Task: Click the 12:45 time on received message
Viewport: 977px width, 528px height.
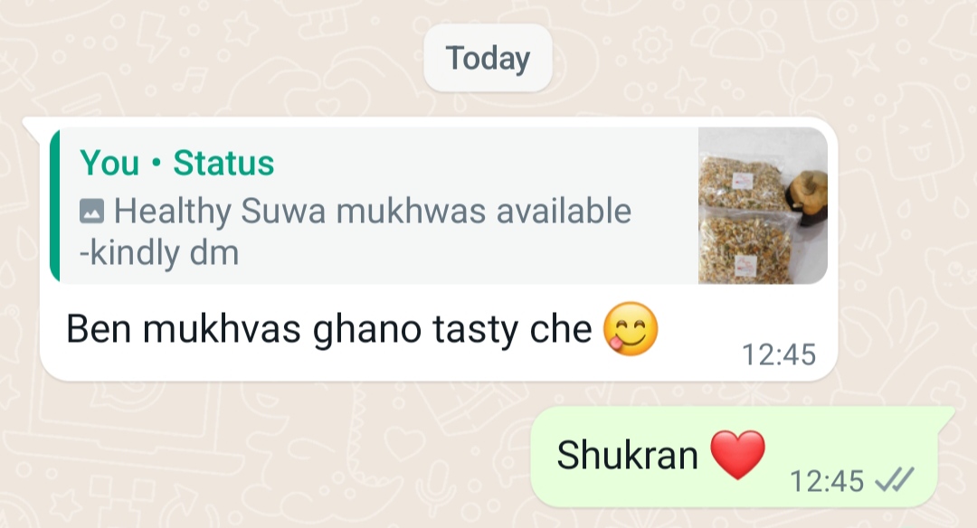Action: 779,355
